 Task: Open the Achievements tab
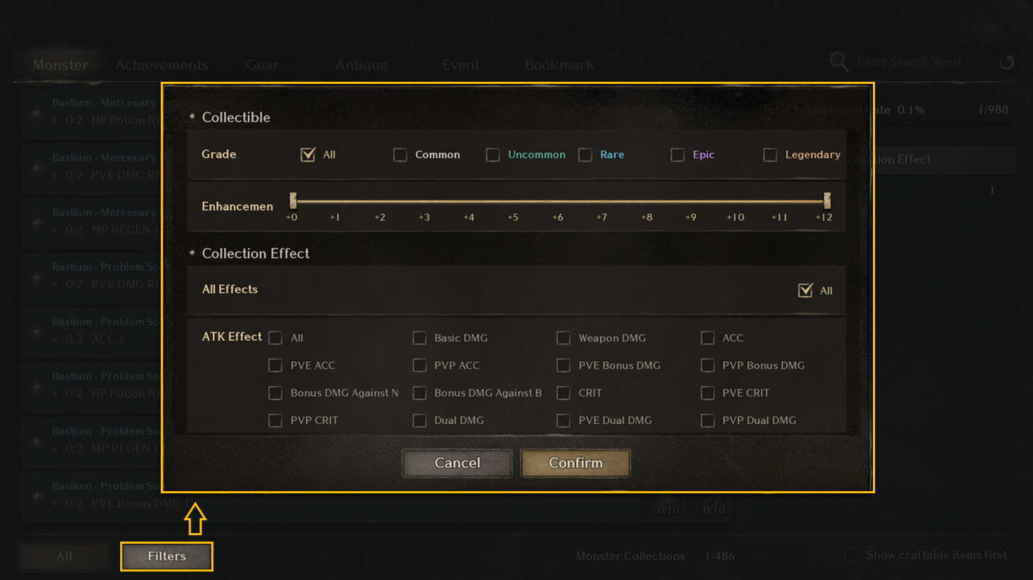coord(161,65)
